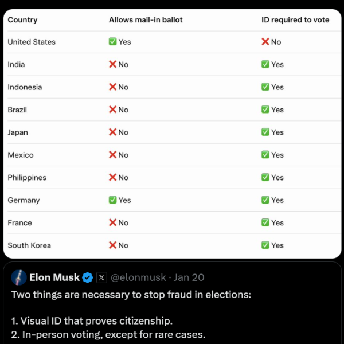Click the red cross in France's mail-in cell
The height and width of the screenshot is (344, 344).
tap(113, 222)
